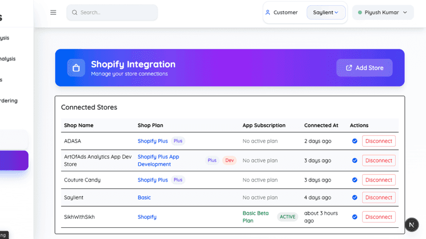The image size is (426, 239).
Task: Click the verified check icon for ADASA
Action: coord(354,141)
